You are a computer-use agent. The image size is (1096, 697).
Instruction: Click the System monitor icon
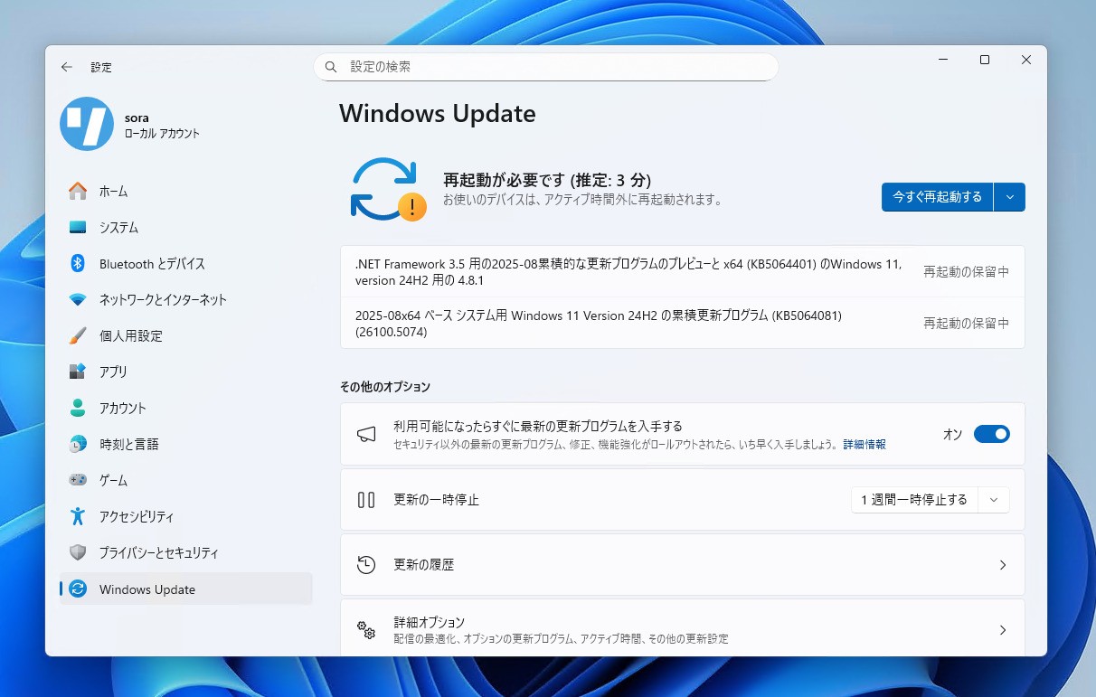click(x=78, y=227)
